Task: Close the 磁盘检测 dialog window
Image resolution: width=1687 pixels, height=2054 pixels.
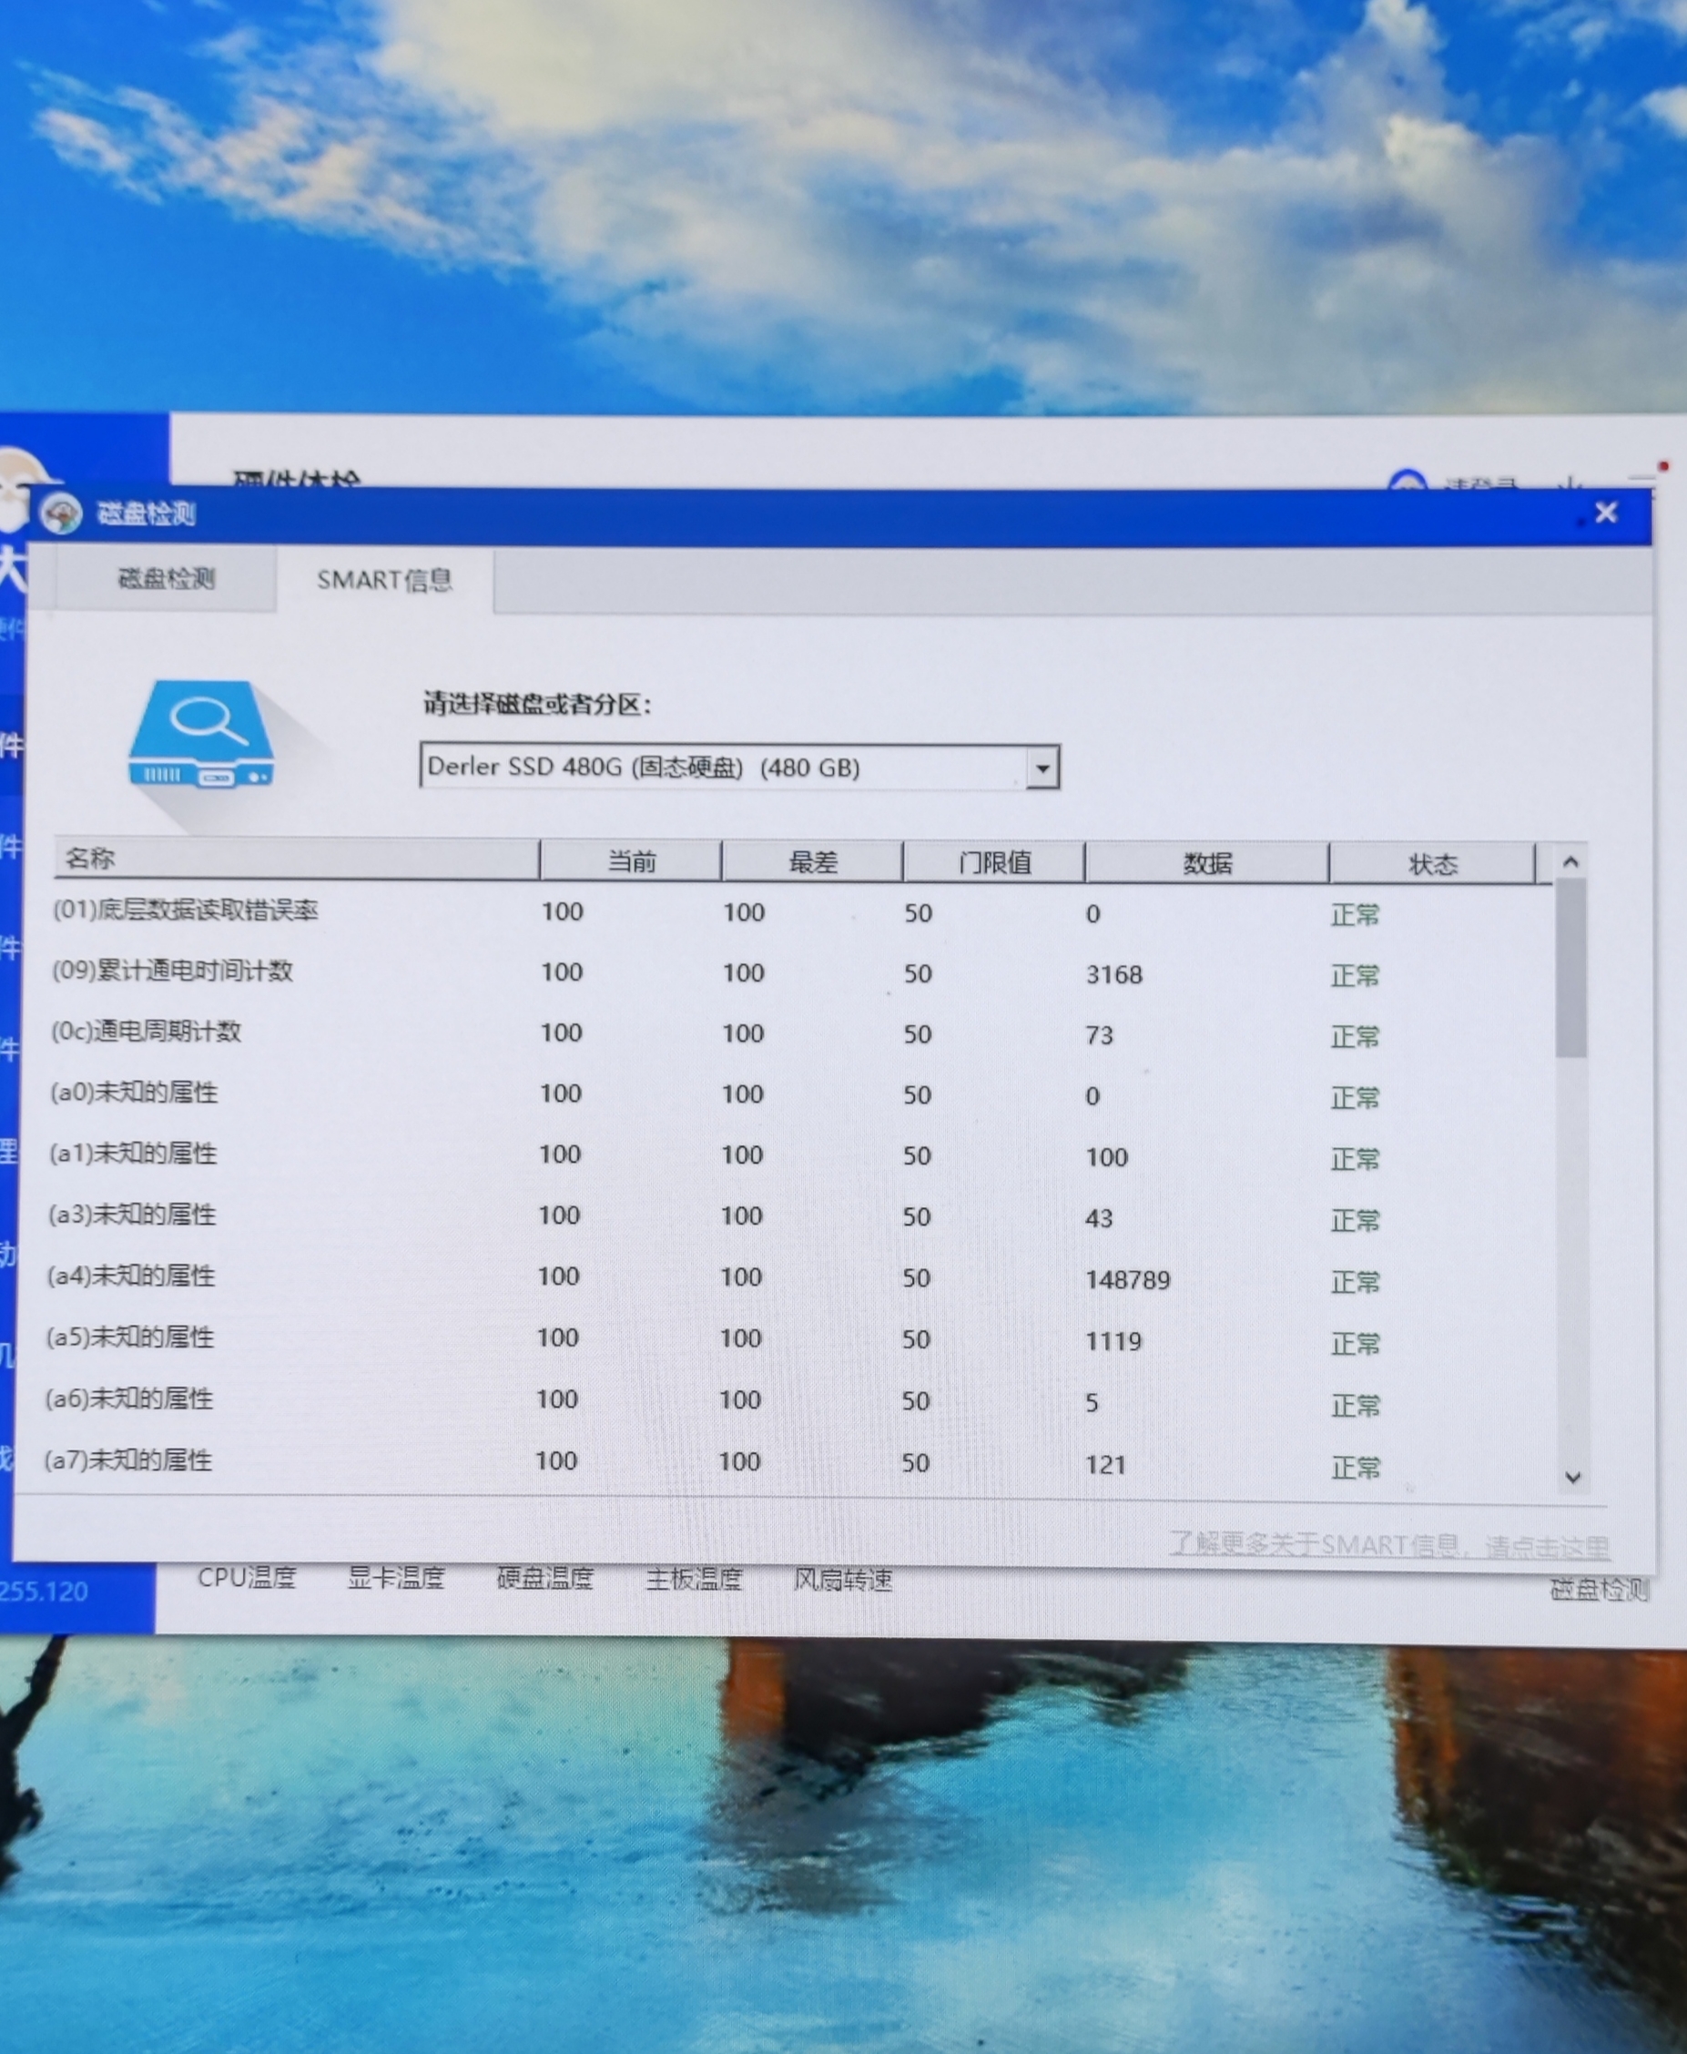Action: pos(1605,512)
